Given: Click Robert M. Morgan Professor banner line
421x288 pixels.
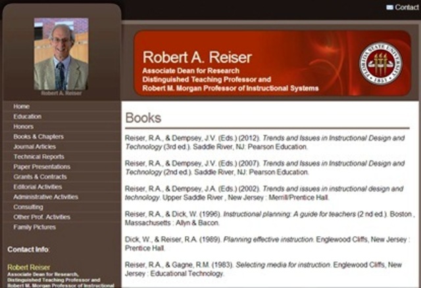Looking at the screenshot, I should click(x=231, y=89).
